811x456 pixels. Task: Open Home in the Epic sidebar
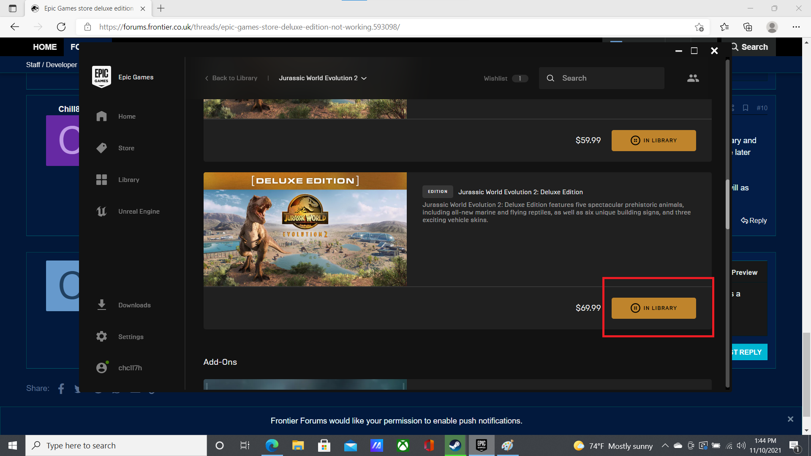click(127, 116)
